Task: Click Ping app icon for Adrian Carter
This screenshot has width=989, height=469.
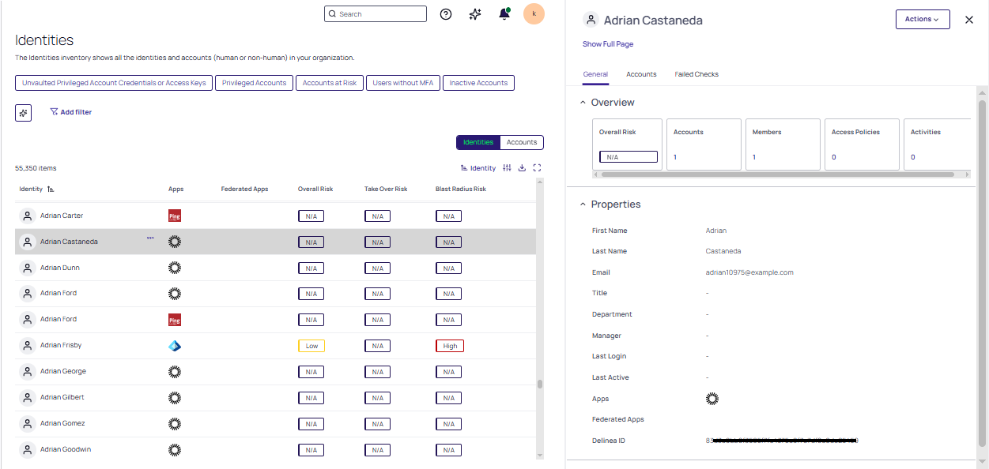Action: (175, 216)
